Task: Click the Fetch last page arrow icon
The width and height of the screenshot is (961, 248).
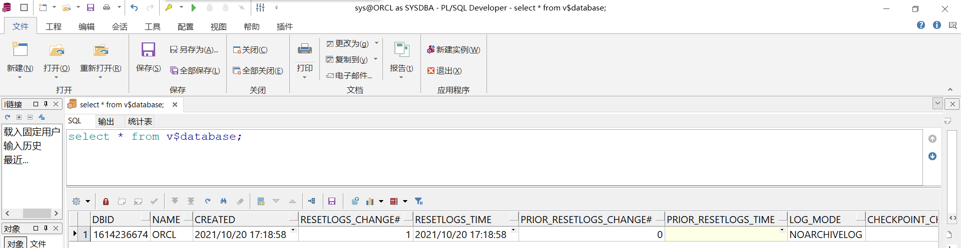Action: [191, 201]
